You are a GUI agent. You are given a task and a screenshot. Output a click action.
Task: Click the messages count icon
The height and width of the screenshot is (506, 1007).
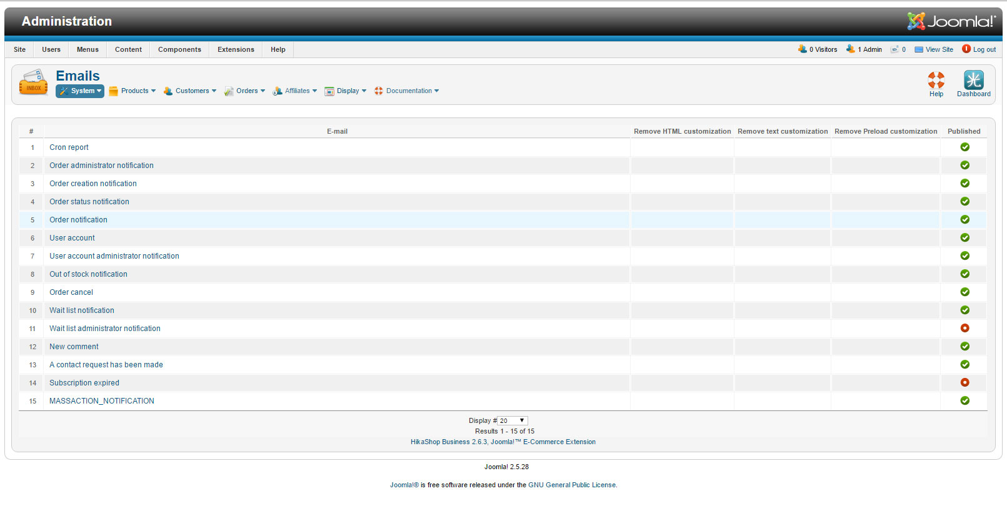tap(894, 49)
